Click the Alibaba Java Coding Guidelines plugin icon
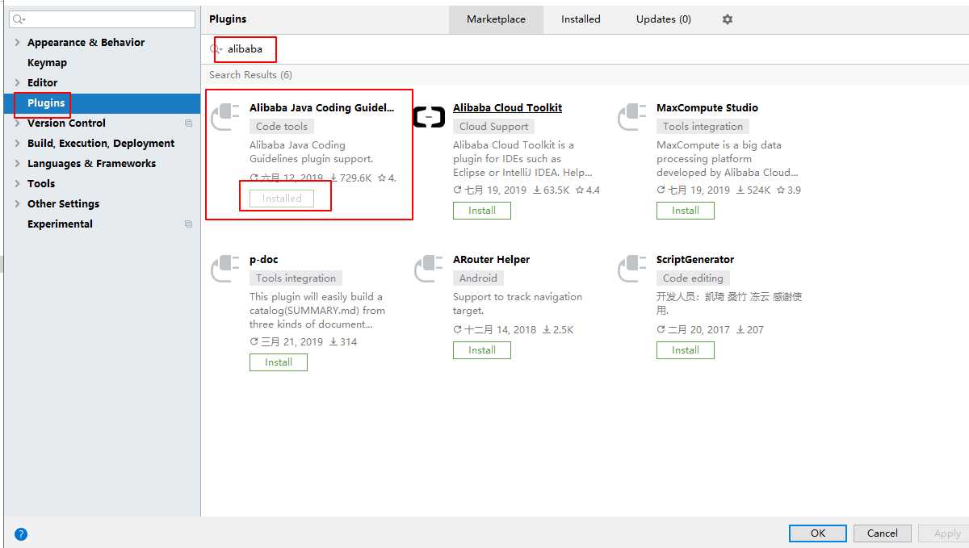The height and width of the screenshot is (548, 969). tap(225, 117)
